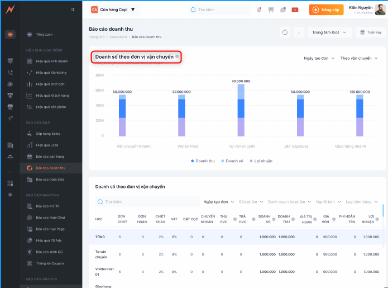This screenshot has height=288, width=388.
Task: Go to Báo cáo bán hàng report
Action: tap(50, 156)
